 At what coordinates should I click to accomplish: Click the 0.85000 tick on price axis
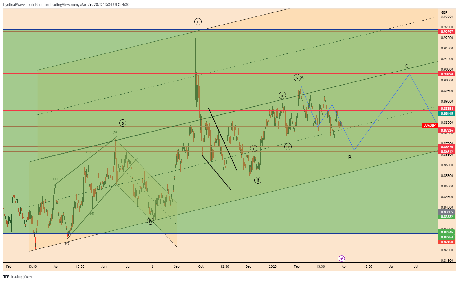(447, 186)
